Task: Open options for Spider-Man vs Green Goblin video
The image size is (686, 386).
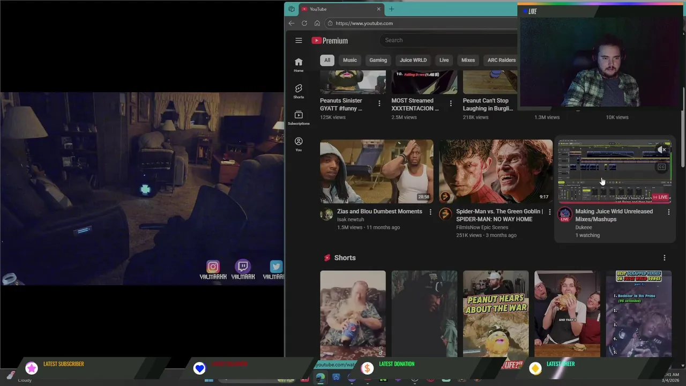Action: (x=549, y=212)
